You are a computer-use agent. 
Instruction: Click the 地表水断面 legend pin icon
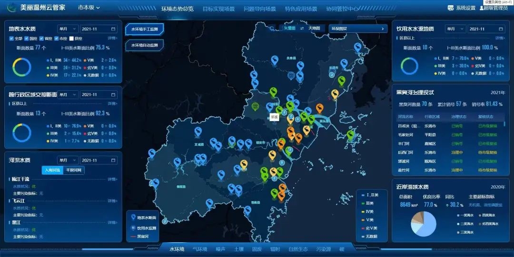(x=133, y=218)
